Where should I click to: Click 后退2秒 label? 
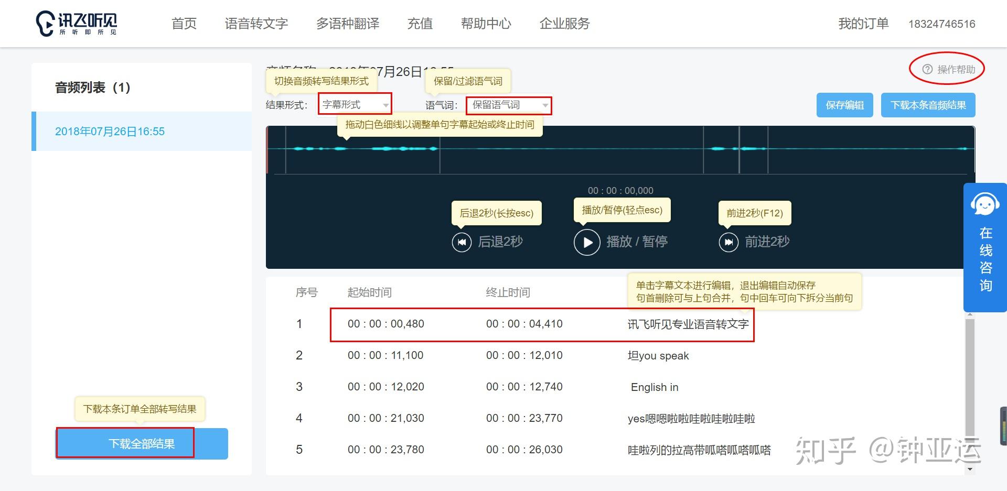(x=500, y=242)
